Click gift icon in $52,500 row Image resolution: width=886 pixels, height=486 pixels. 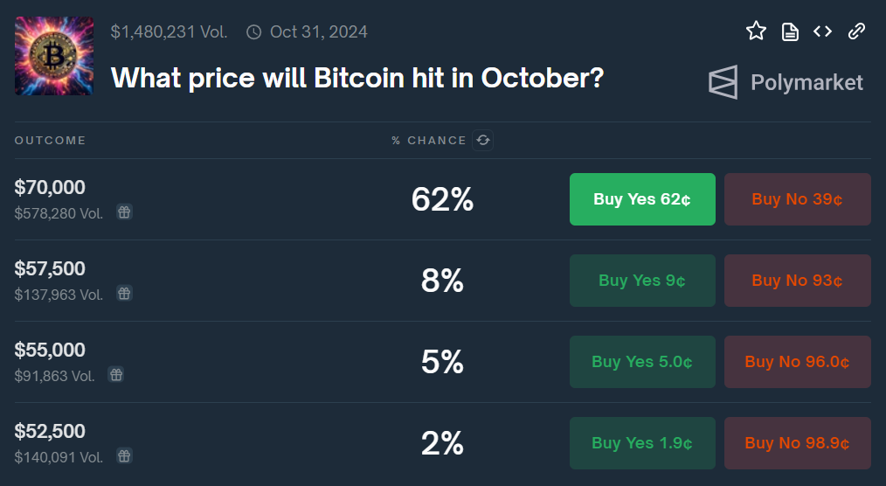click(124, 455)
